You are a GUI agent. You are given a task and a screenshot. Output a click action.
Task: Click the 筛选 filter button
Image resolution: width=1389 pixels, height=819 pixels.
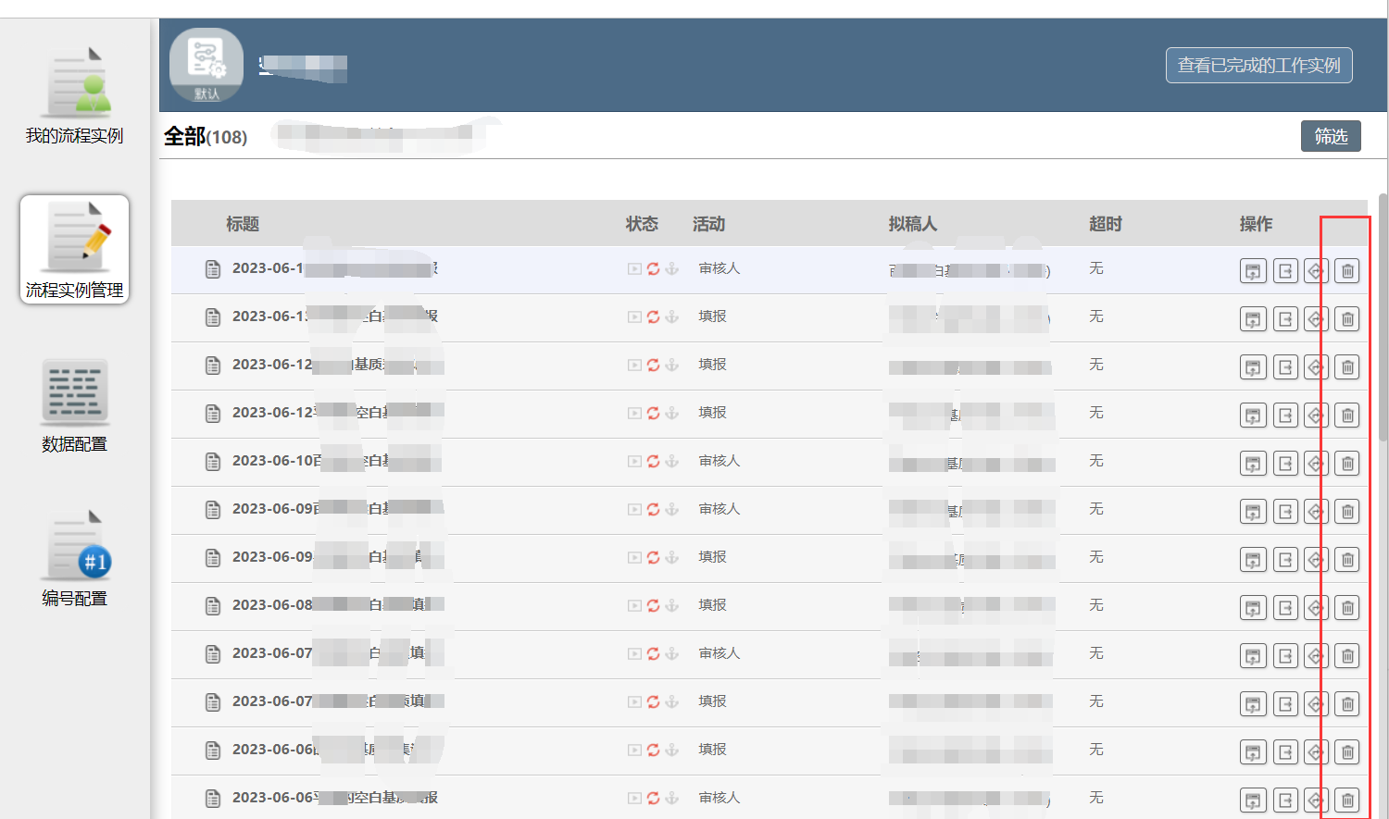1331,136
